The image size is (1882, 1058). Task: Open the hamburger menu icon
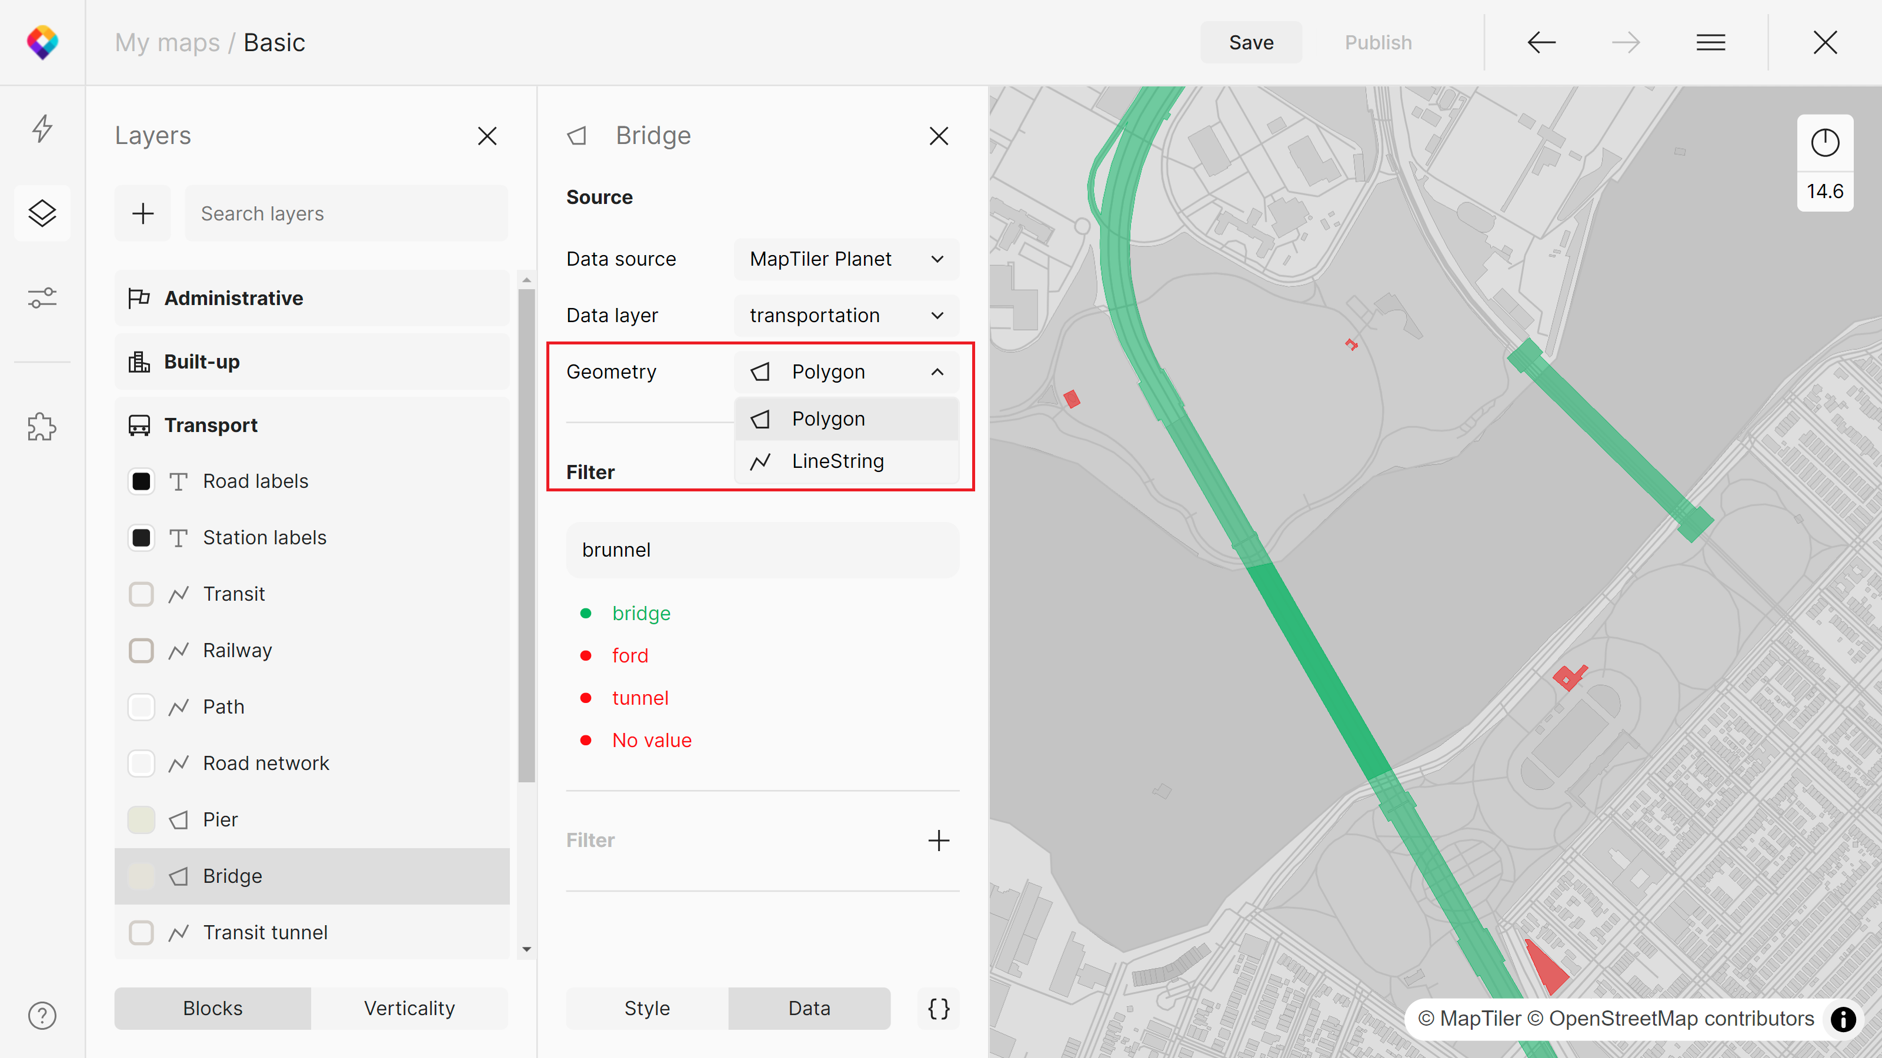[x=1710, y=42]
